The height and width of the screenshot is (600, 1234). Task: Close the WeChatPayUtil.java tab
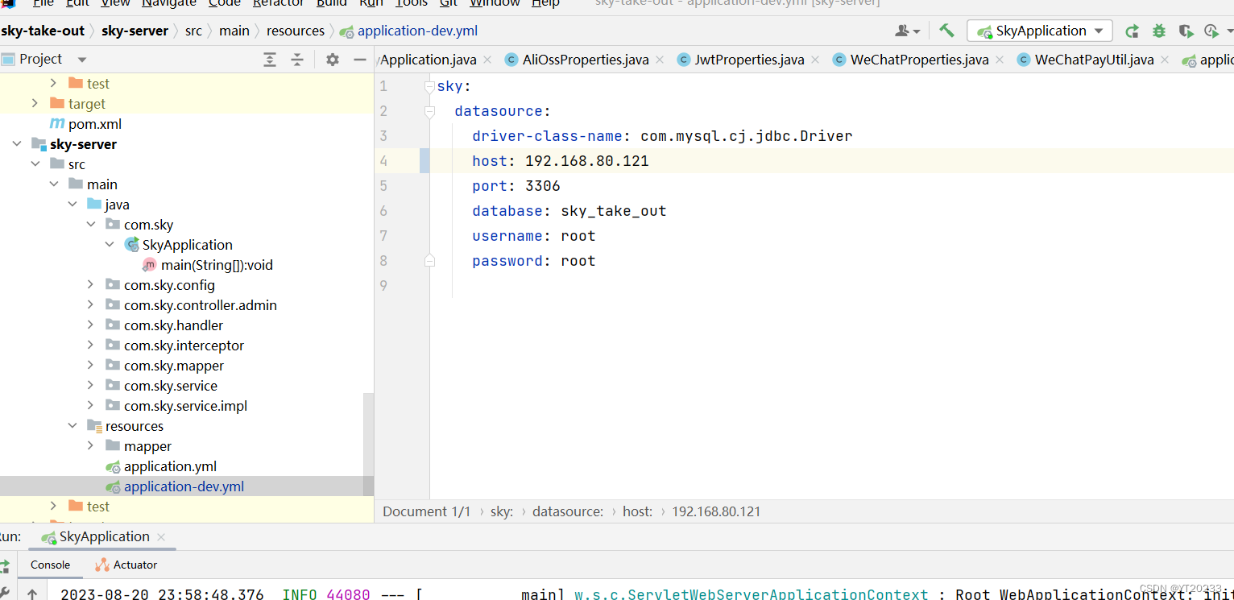[1165, 60]
